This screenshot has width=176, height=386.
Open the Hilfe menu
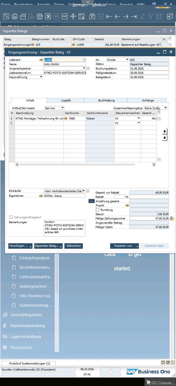pyautogui.click(x=141, y=5)
